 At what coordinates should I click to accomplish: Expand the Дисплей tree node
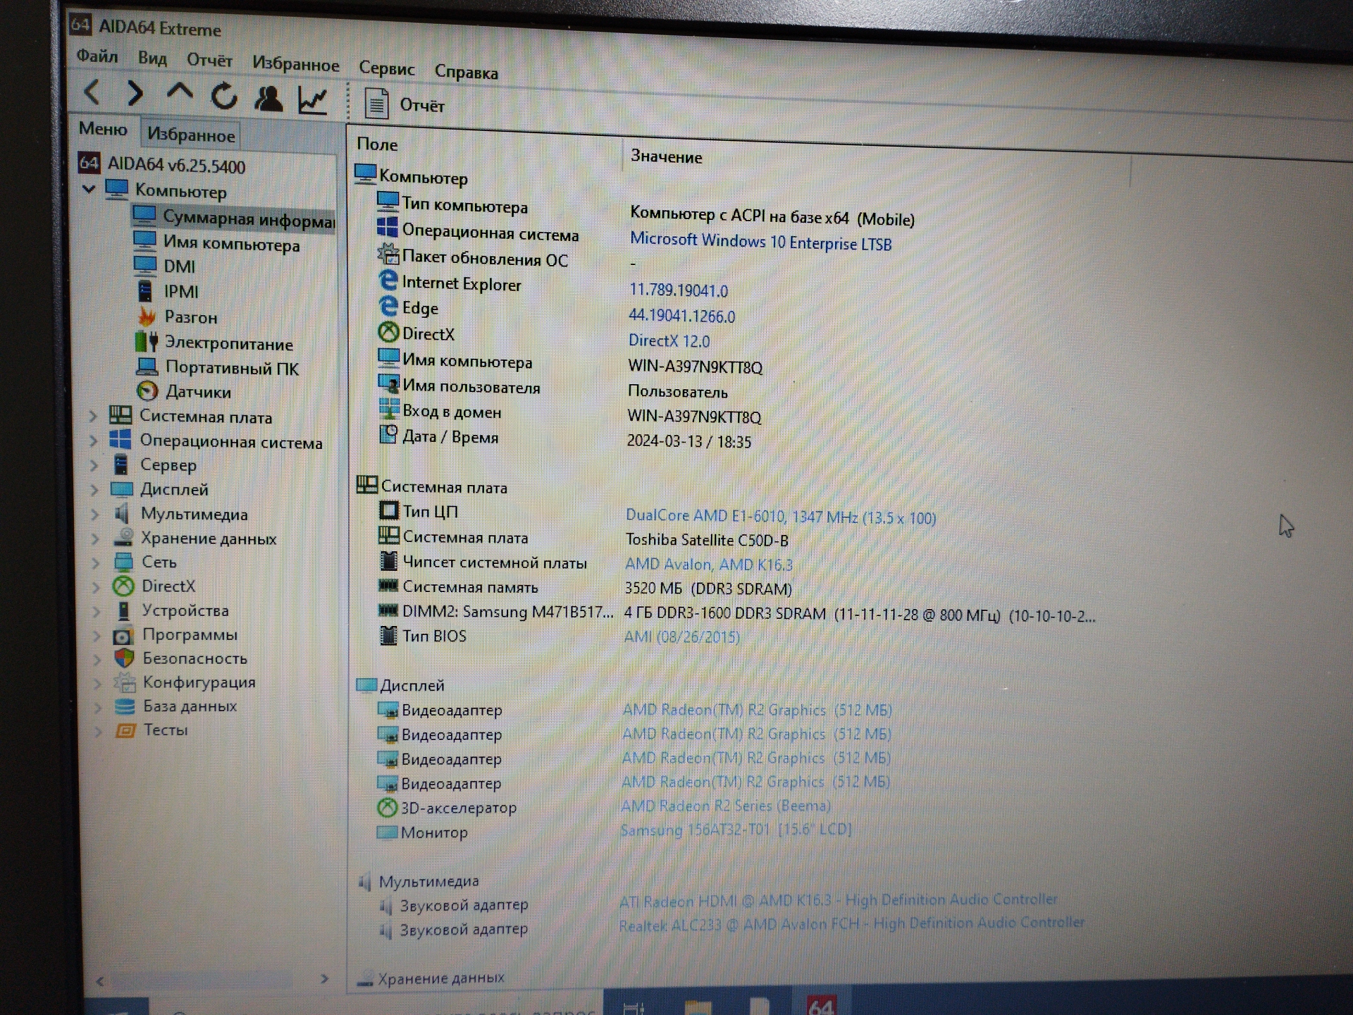tap(95, 490)
